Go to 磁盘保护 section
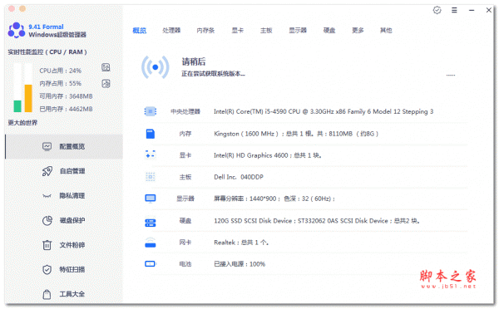The height and width of the screenshot is (309, 499). tap(64, 220)
